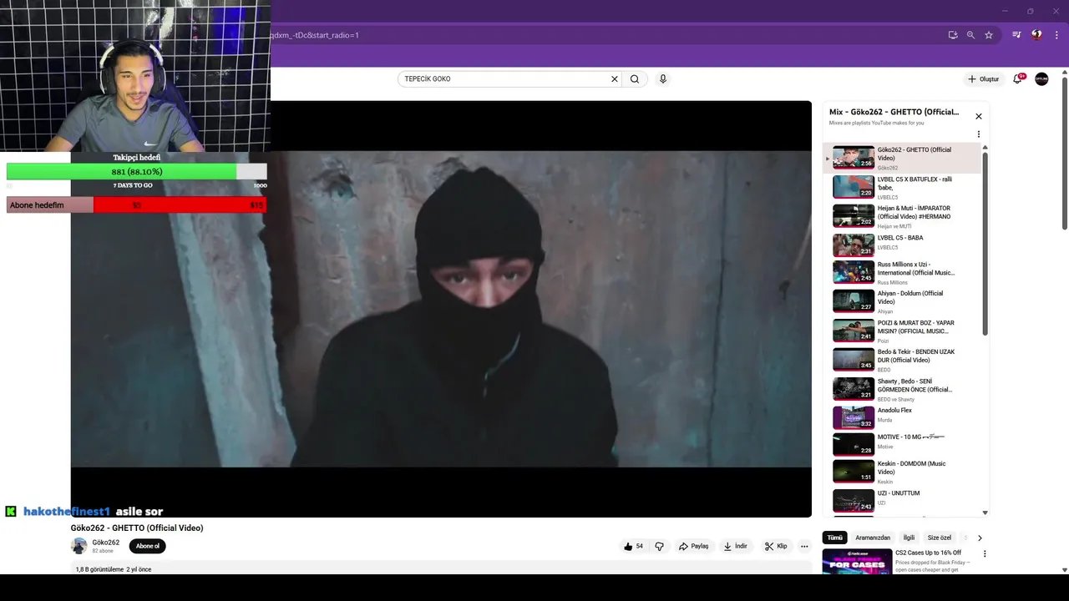Play Anadolu Flex by Murda
The height and width of the screenshot is (601, 1069).
902,417
